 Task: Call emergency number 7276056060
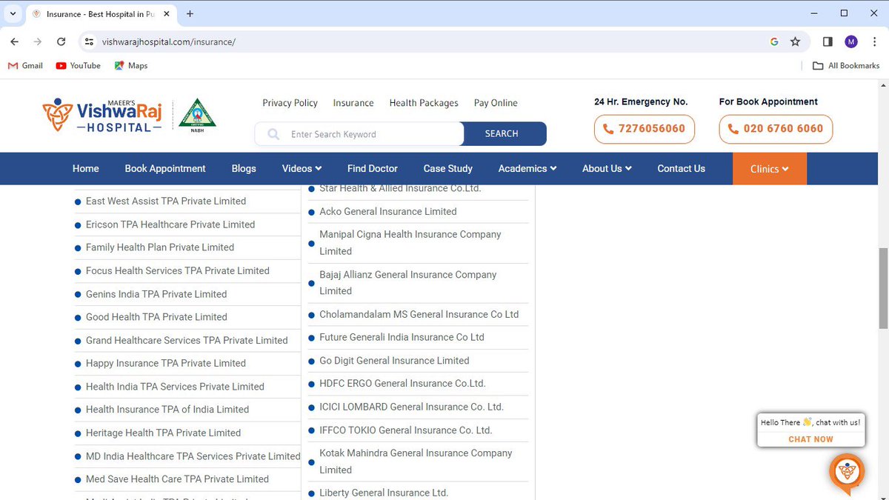(644, 129)
